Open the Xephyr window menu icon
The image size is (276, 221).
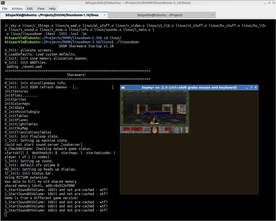point(123,87)
